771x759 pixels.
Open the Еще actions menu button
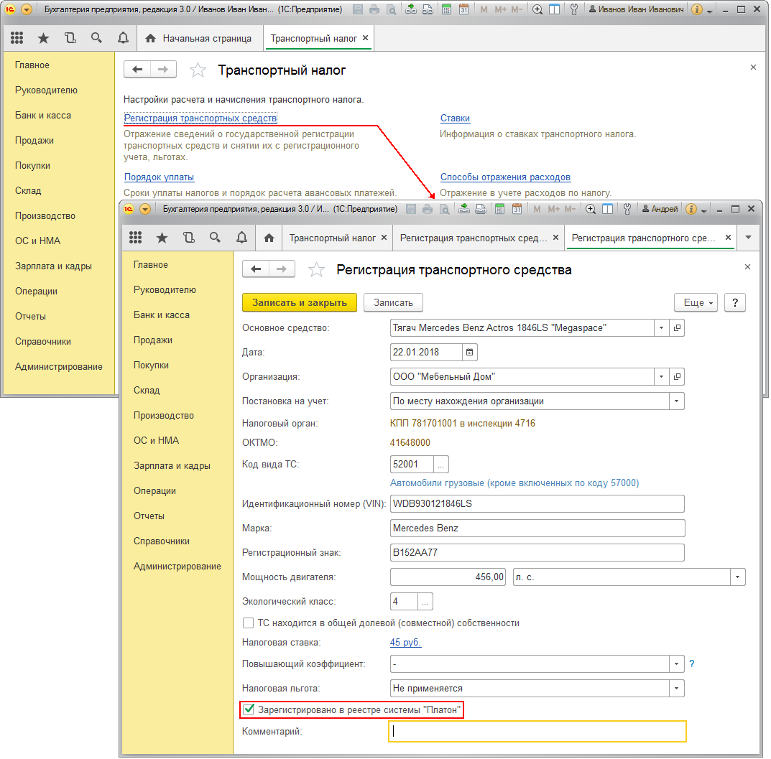point(696,303)
